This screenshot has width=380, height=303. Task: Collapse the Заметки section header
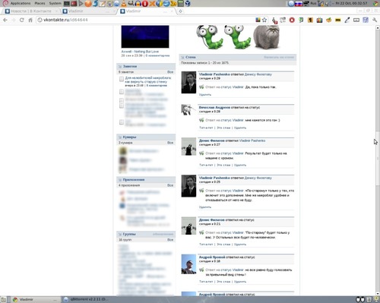pos(146,66)
